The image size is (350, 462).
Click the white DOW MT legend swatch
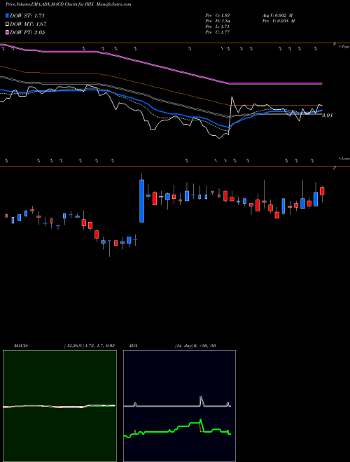(x=7, y=24)
